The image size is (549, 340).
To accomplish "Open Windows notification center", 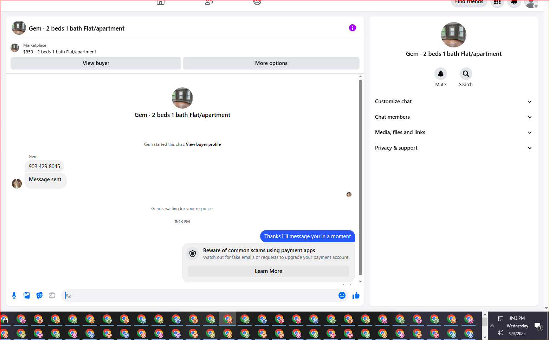I will pos(538,326).
